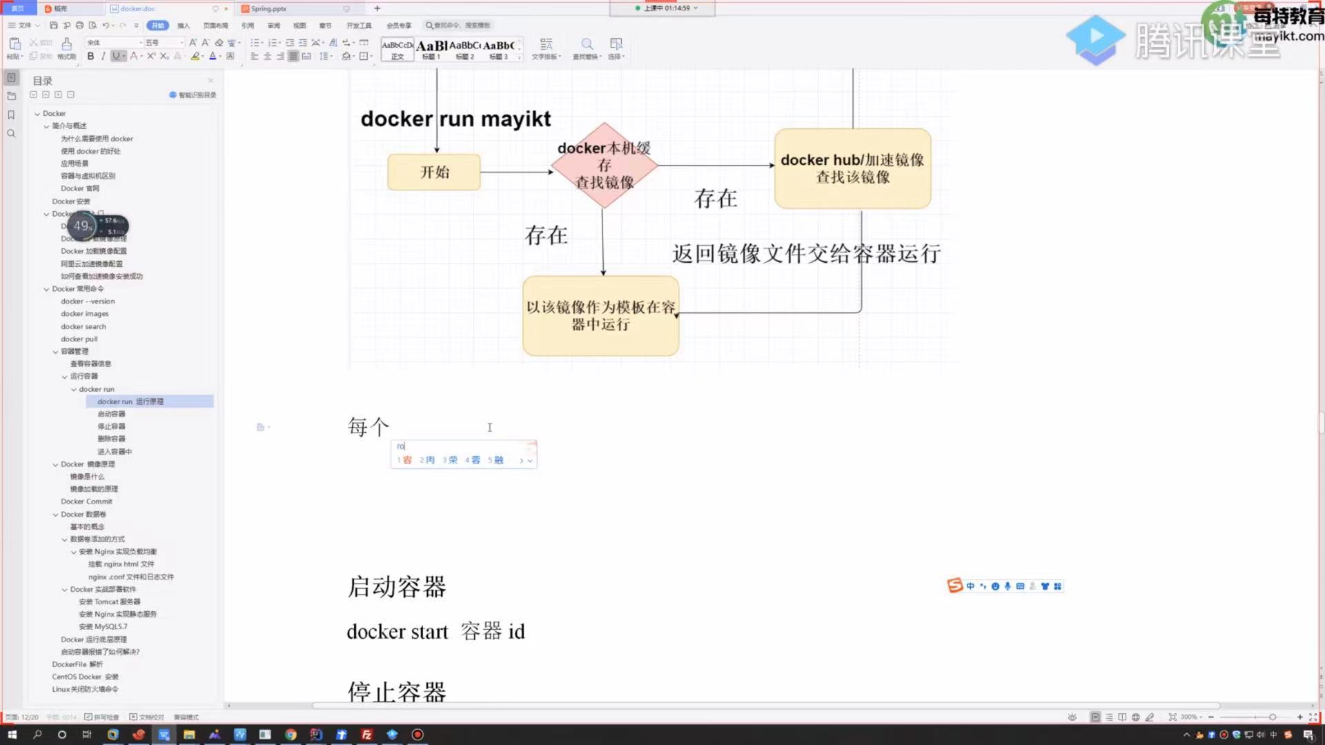Open Chrome from the Windows taskbar
Screen dimensions: 1325x745
[x=291, y=735]
